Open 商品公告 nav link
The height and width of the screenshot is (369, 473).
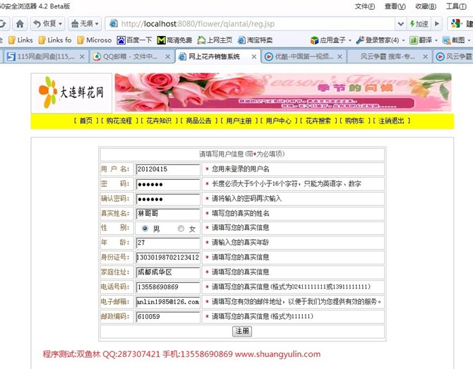(x=199, y=121)
